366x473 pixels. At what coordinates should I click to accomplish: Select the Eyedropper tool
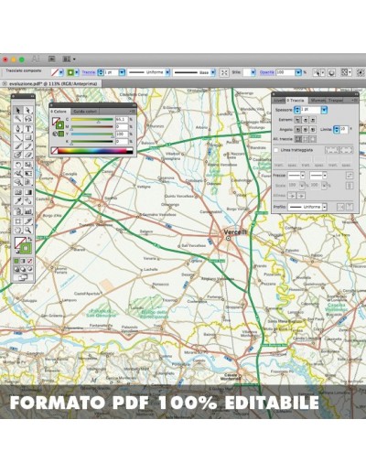(18, 200)
